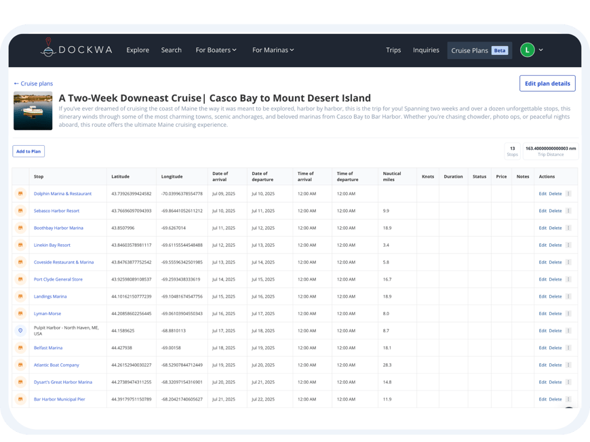Viewport: 590px width, 442px height.
Task: Click marina icon for Belfast Marina row
Action: [21, 348]
